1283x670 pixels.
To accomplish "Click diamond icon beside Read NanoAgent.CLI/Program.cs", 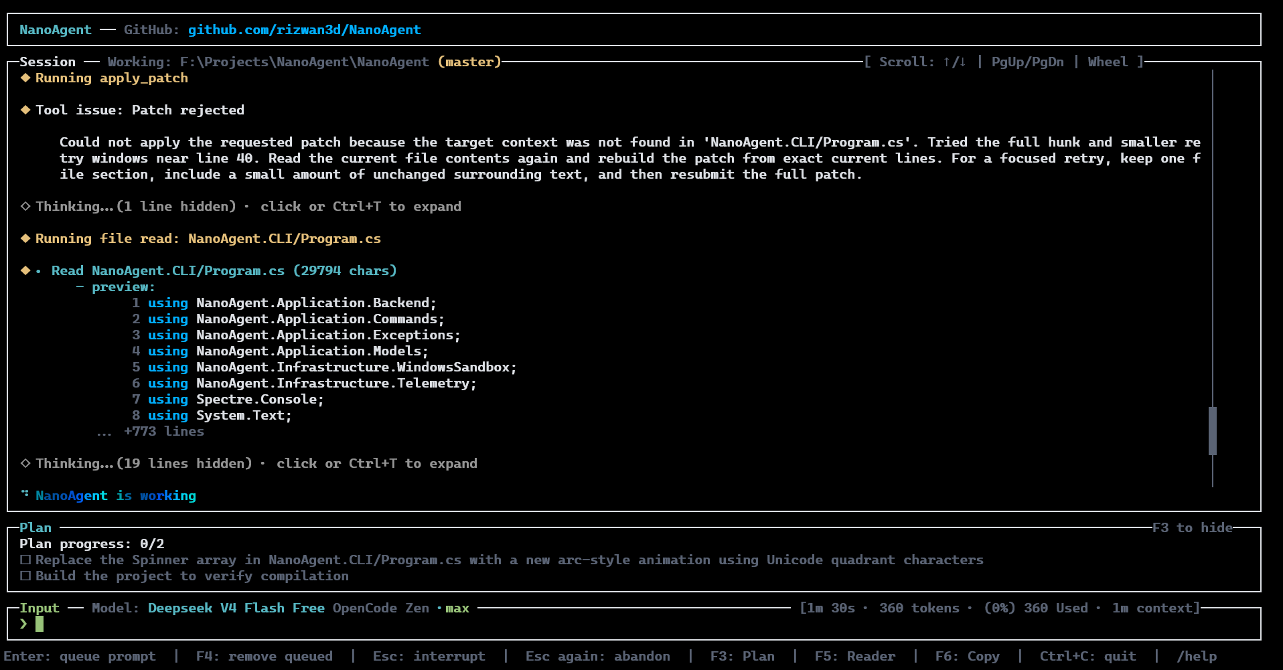I will click(25, 270).
